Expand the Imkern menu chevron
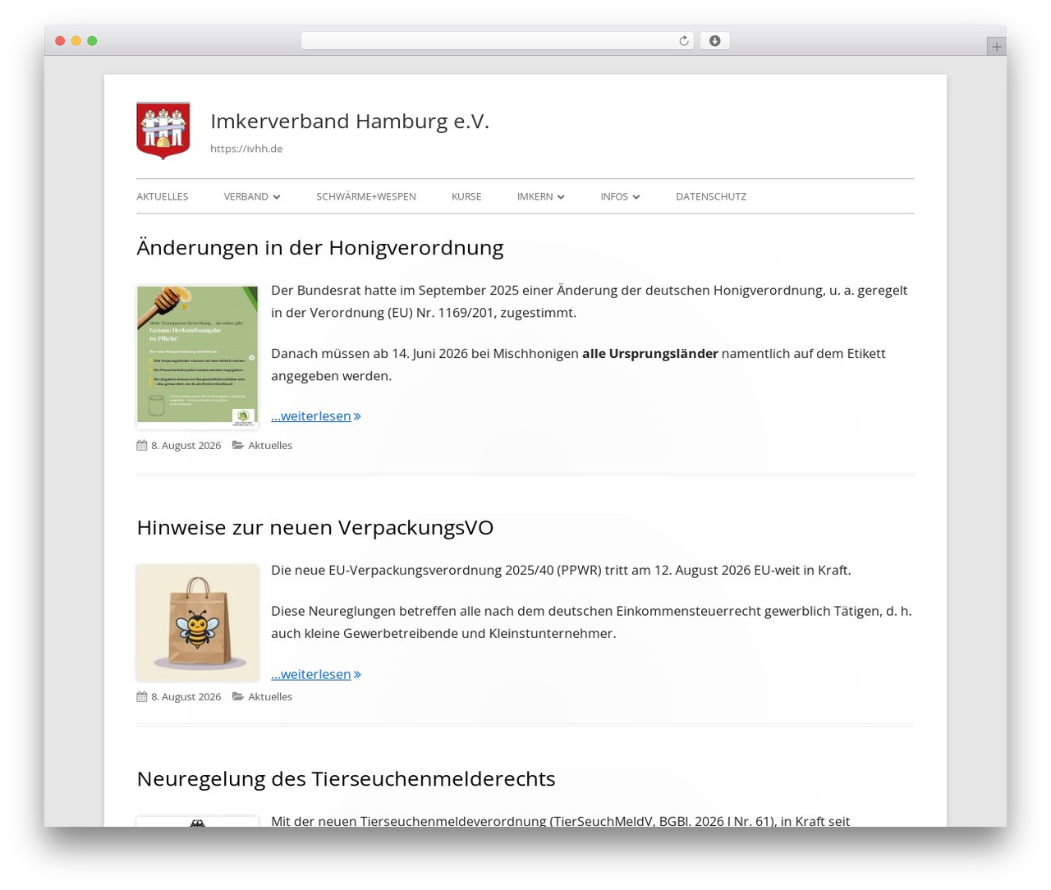The image size is (1051, 890). [x=561, y=197]
